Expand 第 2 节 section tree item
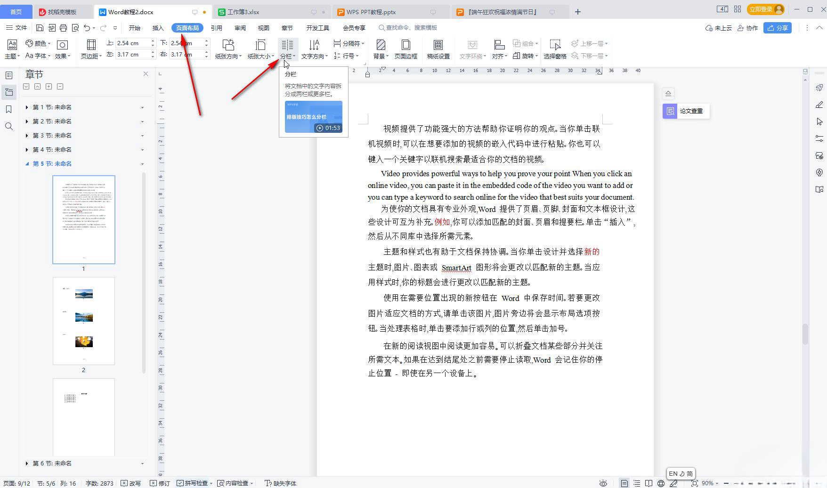The image size is (827, 488). [x=27, y=122]
